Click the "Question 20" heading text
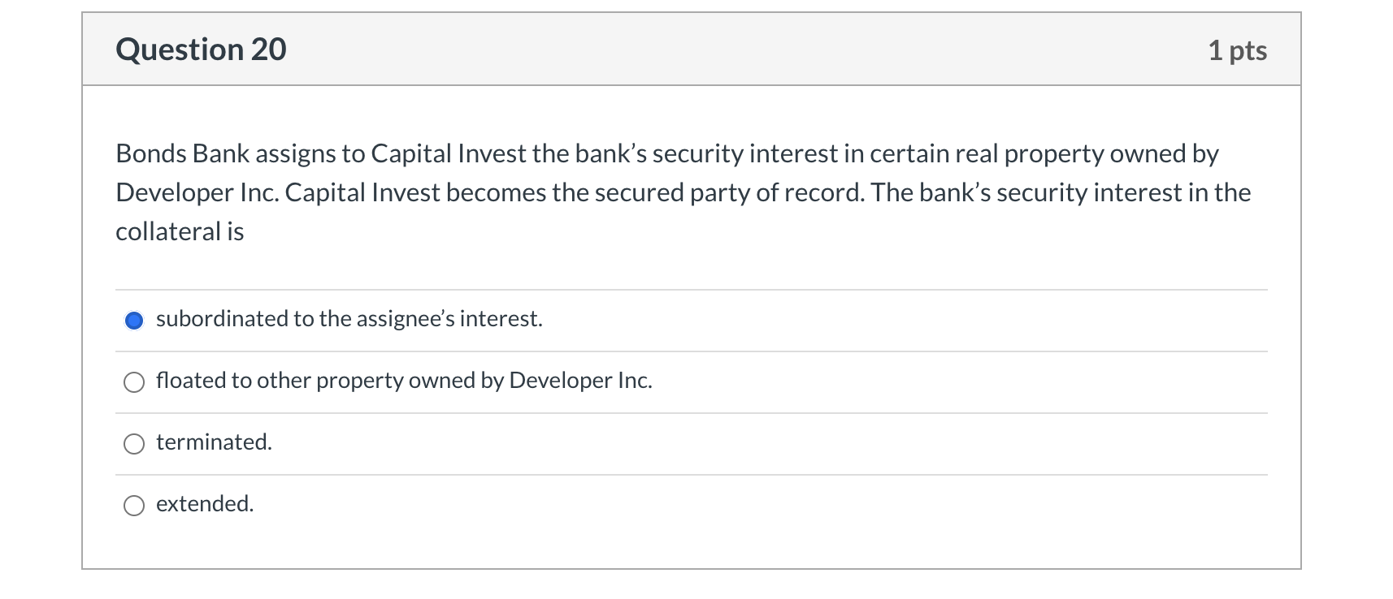The height and width of the screenshot is (599, 1393). click(201, 49)
